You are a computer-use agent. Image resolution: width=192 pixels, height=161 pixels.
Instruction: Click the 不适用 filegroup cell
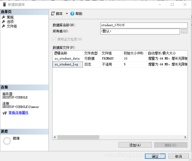click(111, 64)
